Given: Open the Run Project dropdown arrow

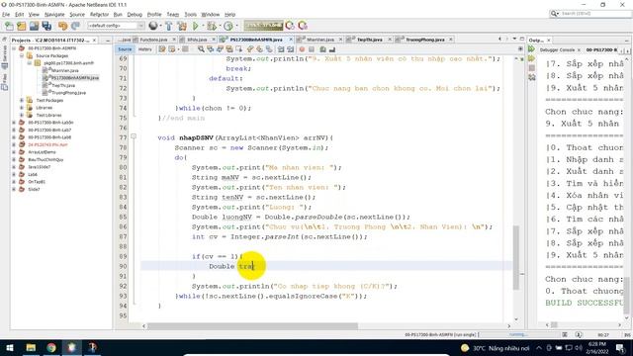Looking at the screenshot, I should [x=202, y=26].
